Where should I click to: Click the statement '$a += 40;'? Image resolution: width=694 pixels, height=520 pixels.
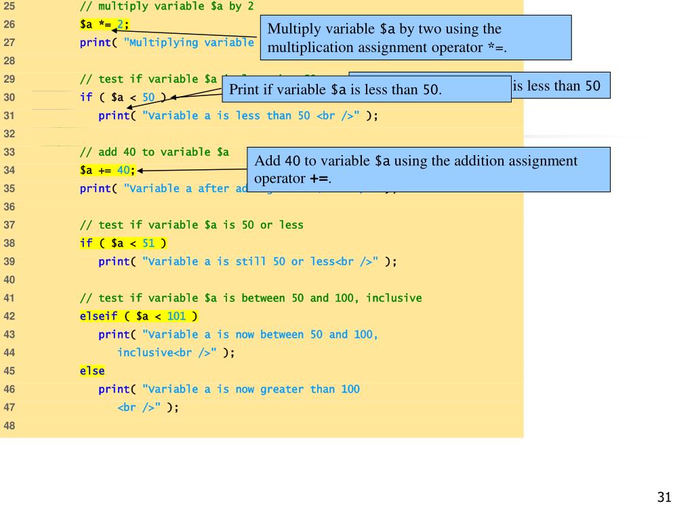[x=108, y=170]
